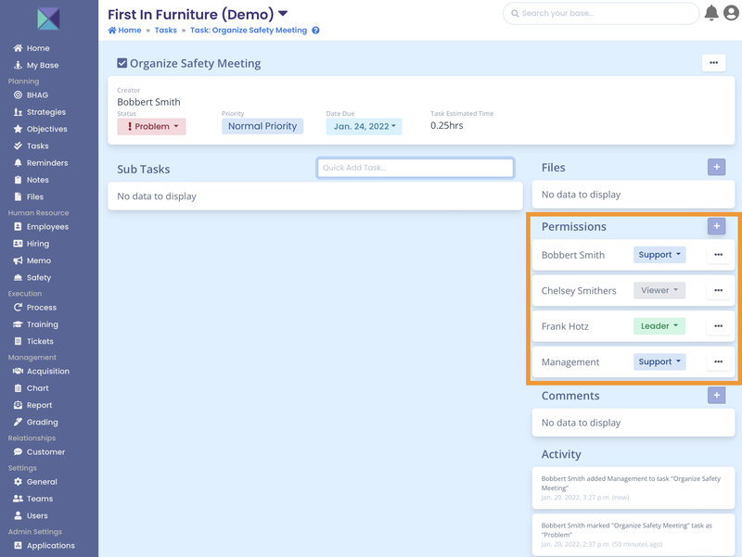Add a comment with Comments plus
The width and height of the screenshot is (742, 557).
click(x=716, y=395)
